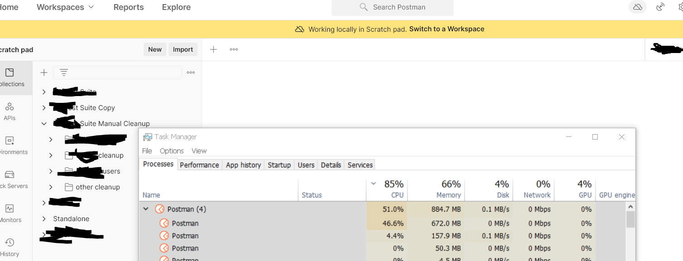Click the cloud offline sync icon

pyautogui.click(x=638, y=7)
